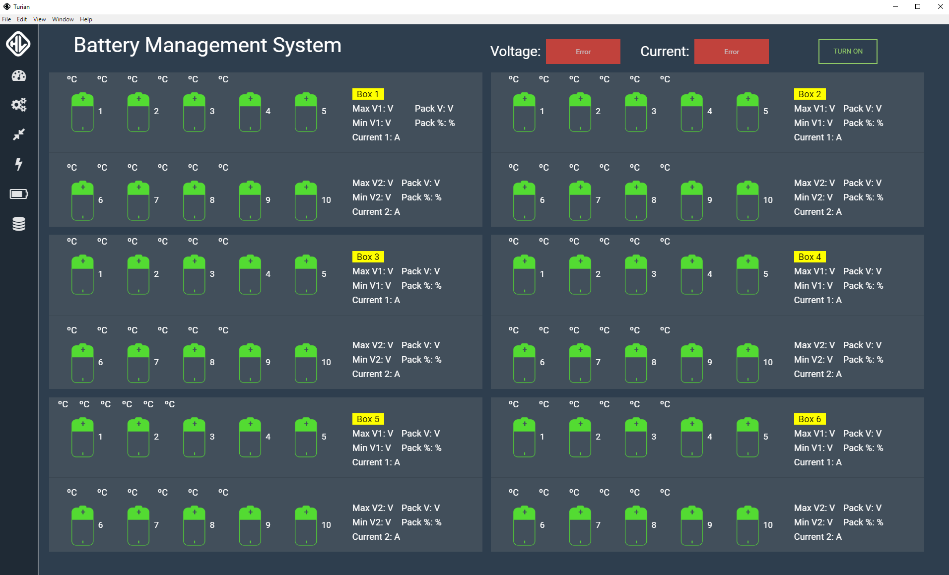Image resolution: width=949 pixels, height=575 pixels.
Task: Click battery cell 6 in Box 6
Action: [524, 525]
